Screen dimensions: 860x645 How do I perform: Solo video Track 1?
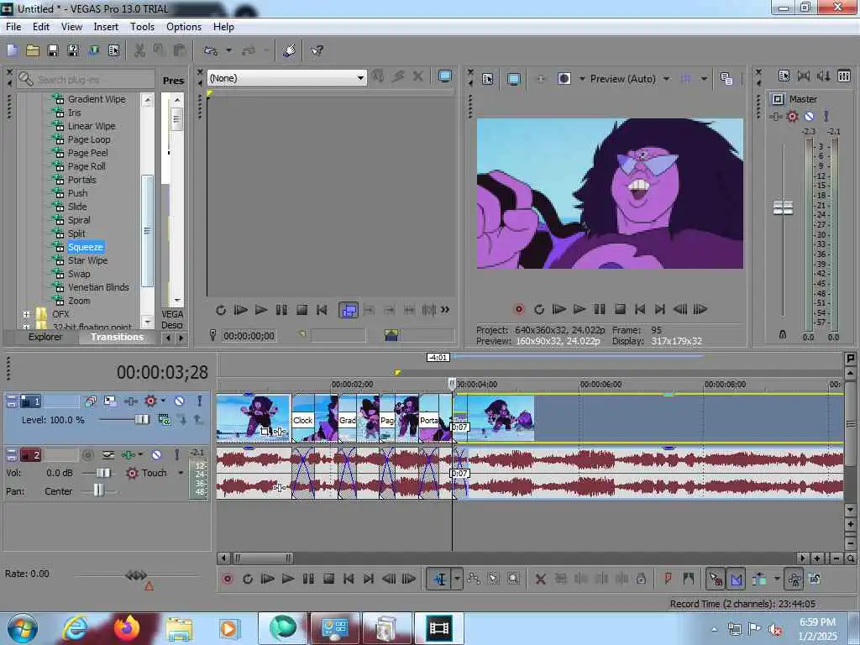(200, 401)
